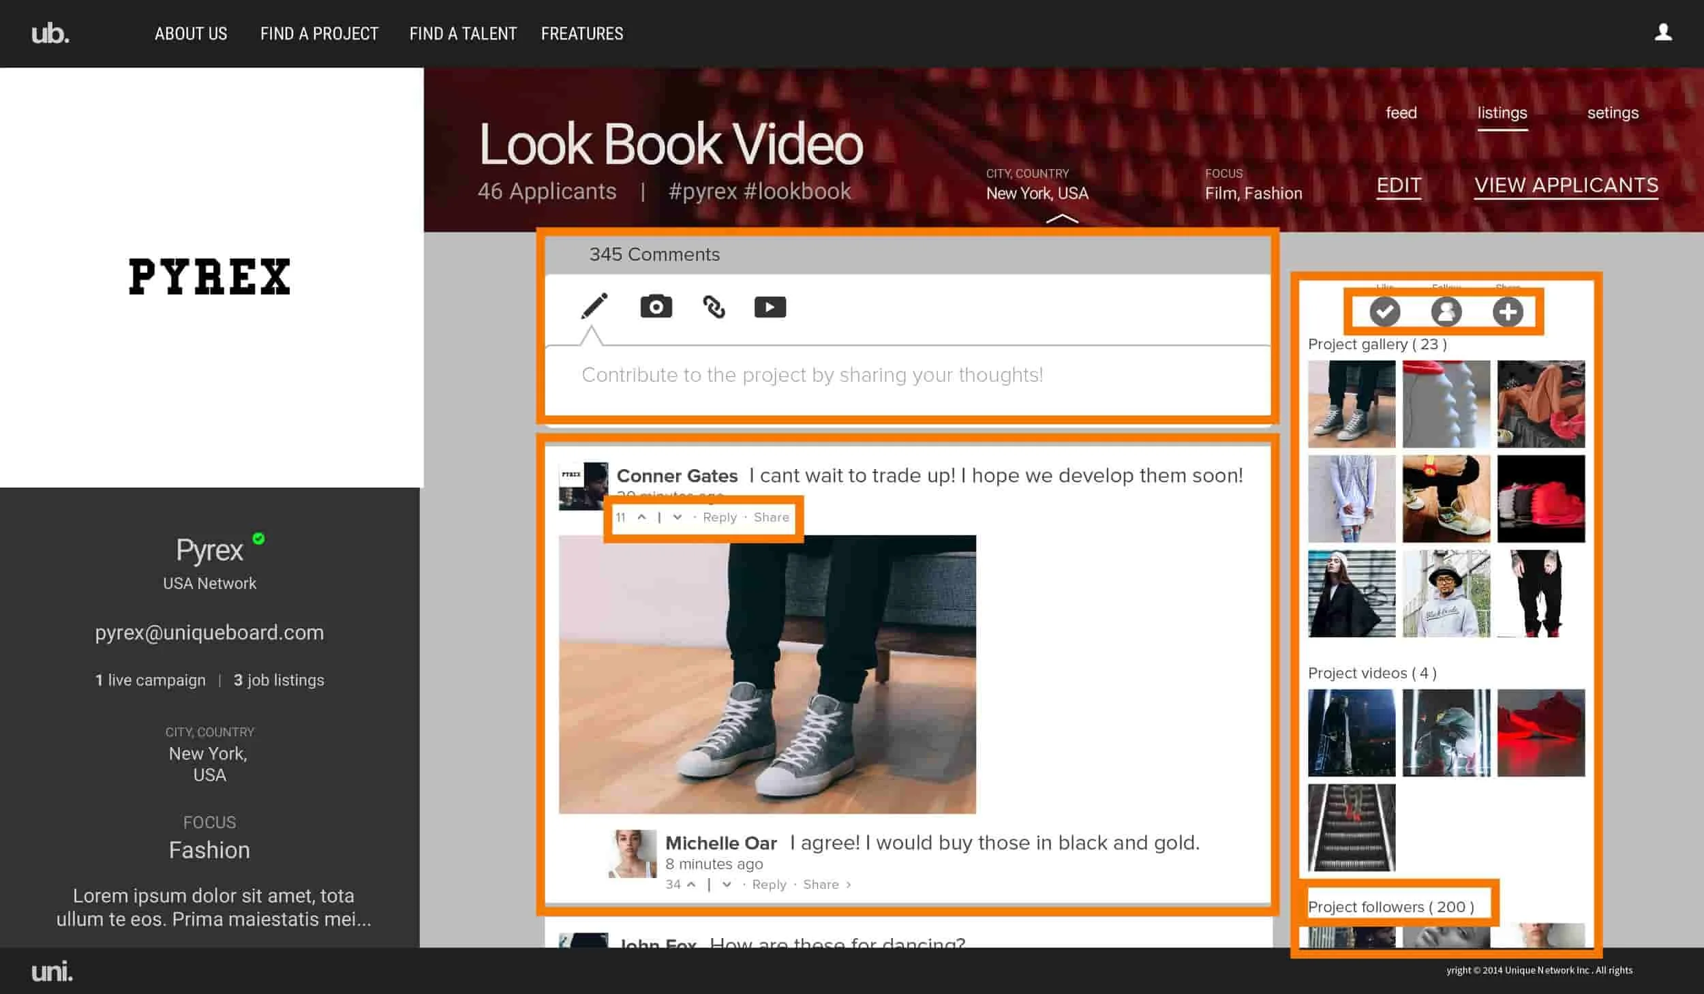Reply to Conner Gates' comment
Image resolution: width=1704 pixels, height=994 pixels.
point(720,517)
